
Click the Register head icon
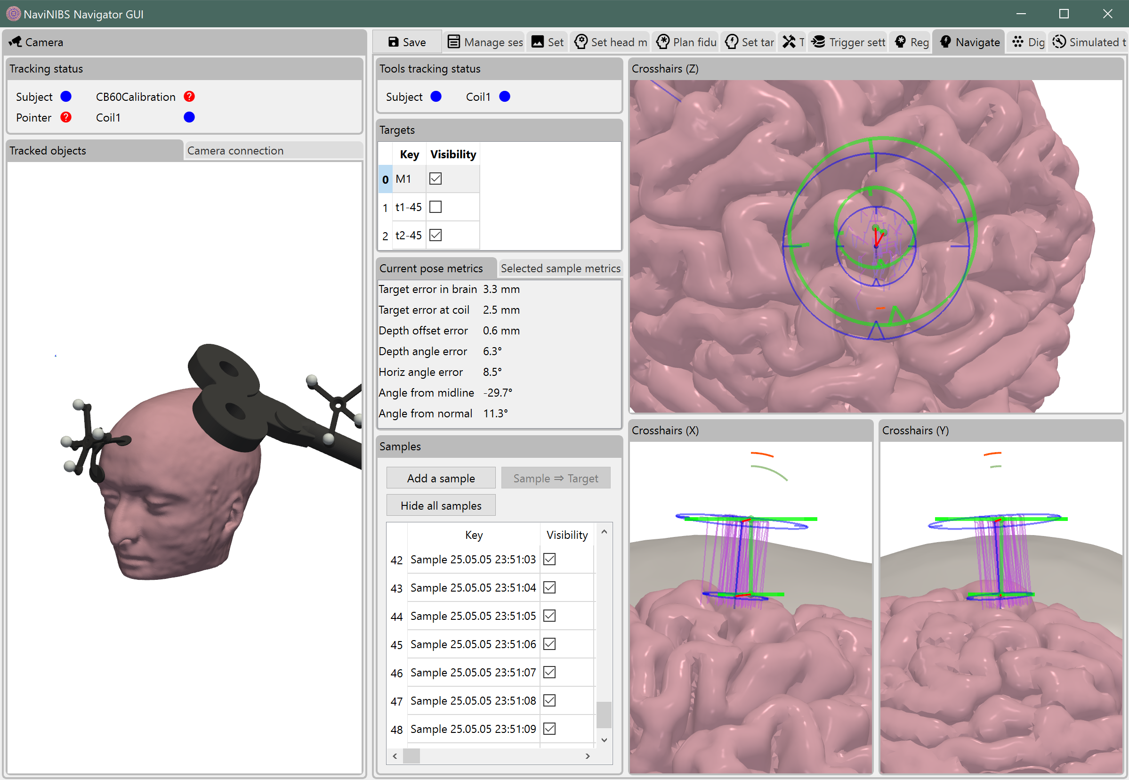point(900,42)
